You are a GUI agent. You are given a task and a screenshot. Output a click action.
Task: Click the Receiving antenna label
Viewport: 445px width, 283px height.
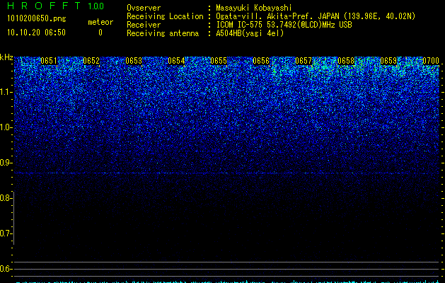click(x=163, y=33)
